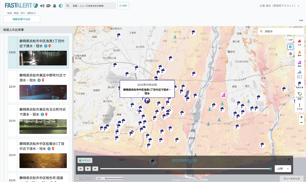Select the 事故 accident category icon
Image resolution: width=306 pixels, height=182 pixels.
click(x=299, y=64)
